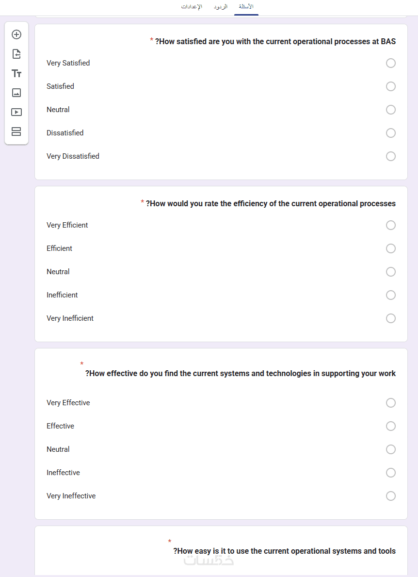Click the BAS operational processes satisfaction question title

(x=275, y=42)
